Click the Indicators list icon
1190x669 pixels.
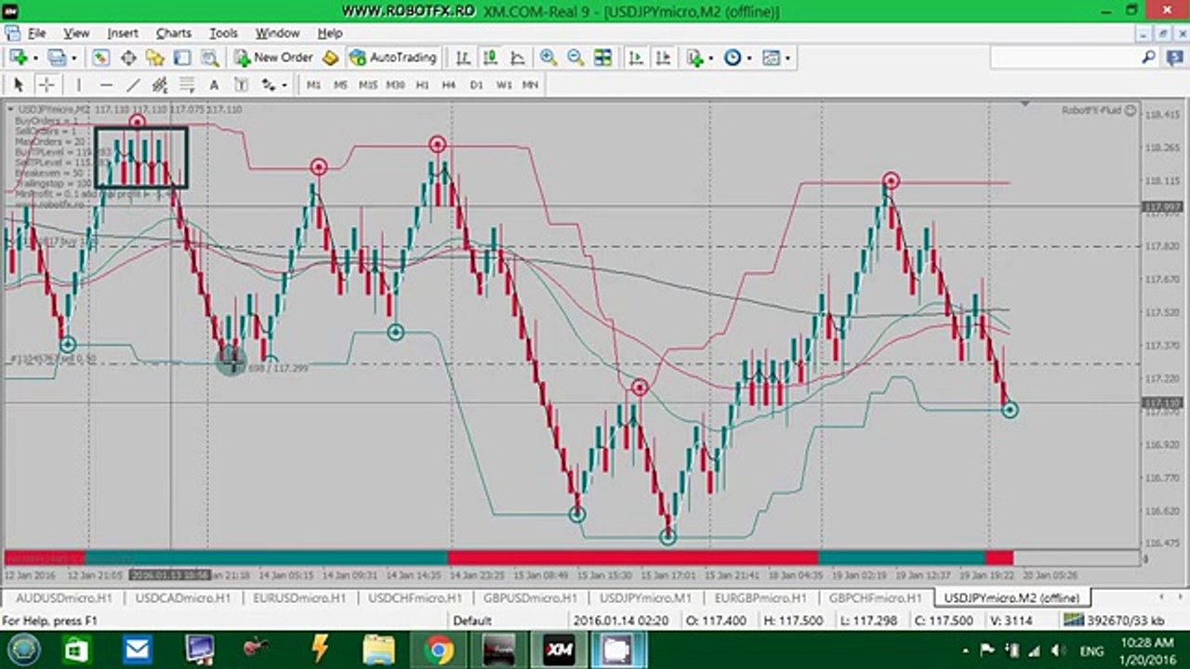[694, 58]
